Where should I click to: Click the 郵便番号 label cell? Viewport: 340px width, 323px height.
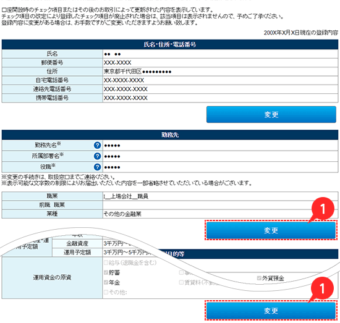pos(52,62)
